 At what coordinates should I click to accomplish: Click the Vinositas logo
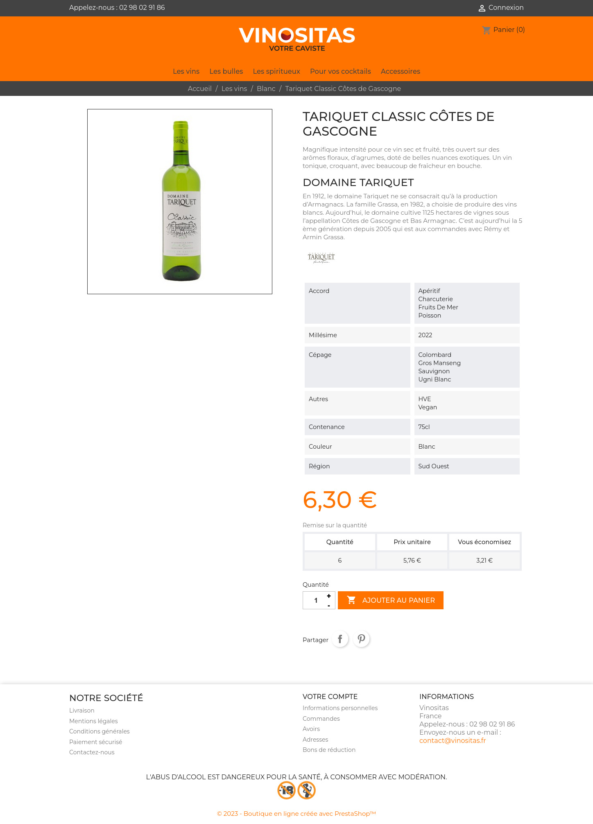(297, 39)
